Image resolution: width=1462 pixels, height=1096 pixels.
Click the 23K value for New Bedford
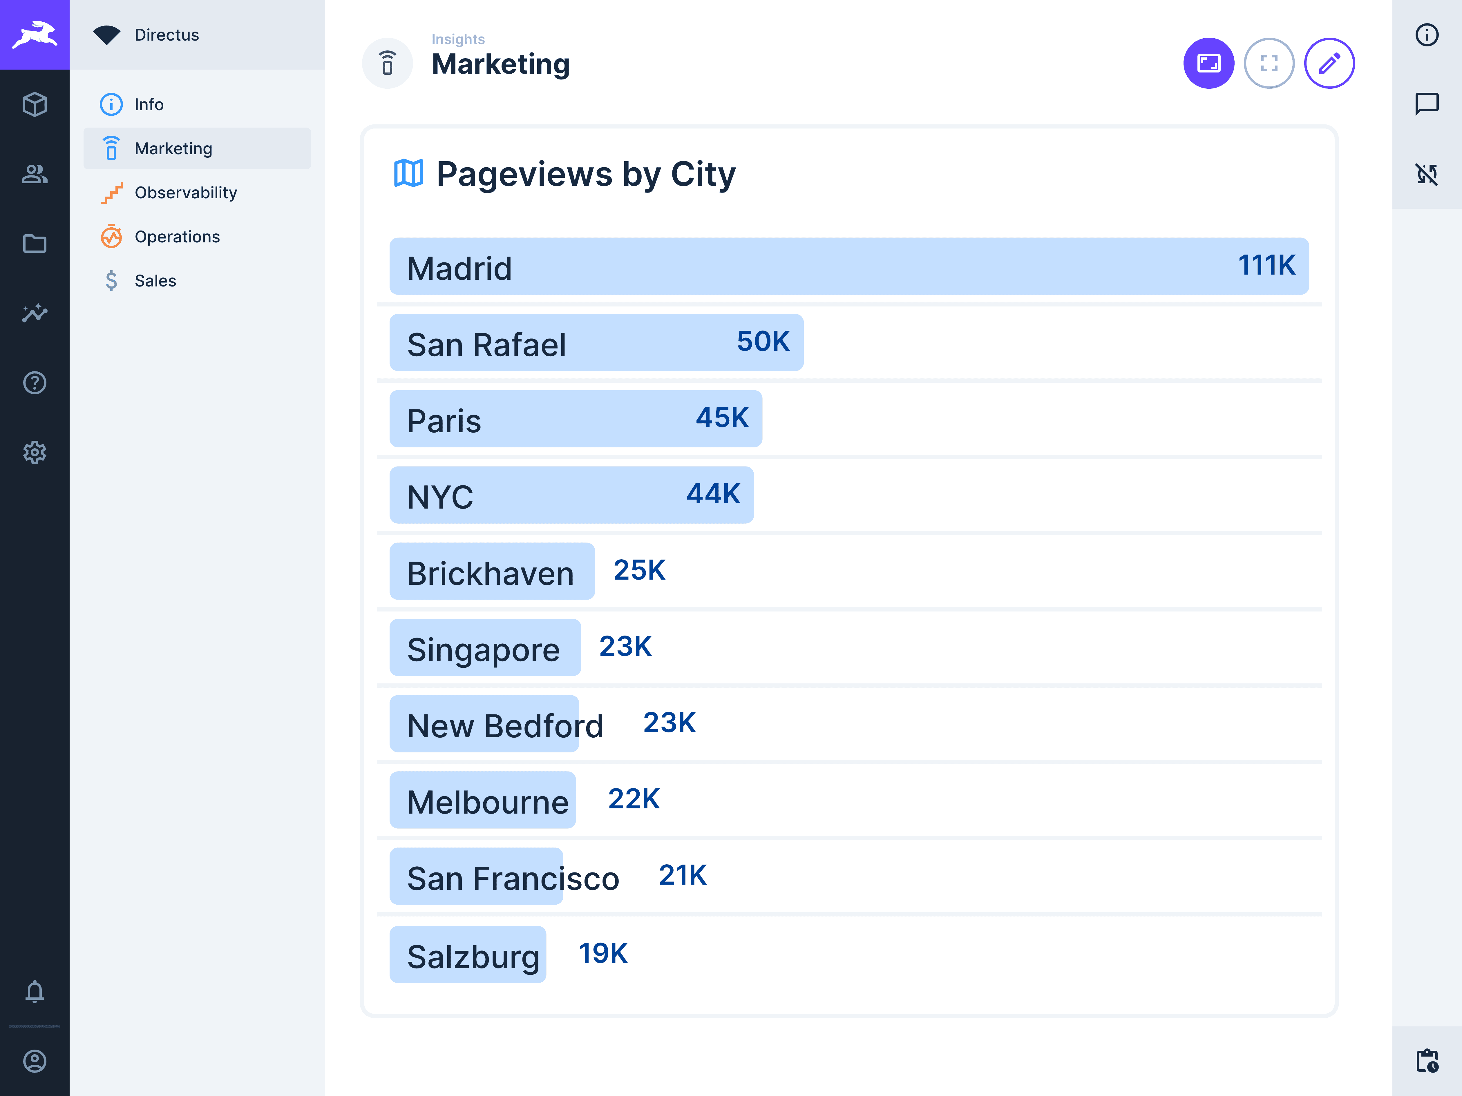point(670,723)
